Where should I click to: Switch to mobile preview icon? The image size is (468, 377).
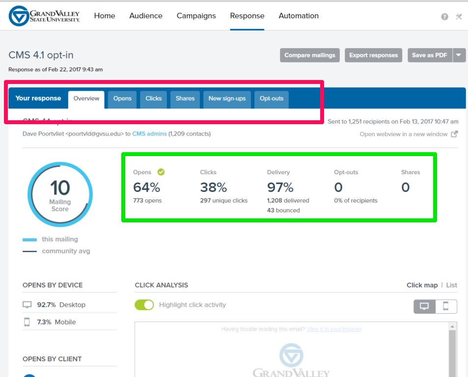pos(446,306)
